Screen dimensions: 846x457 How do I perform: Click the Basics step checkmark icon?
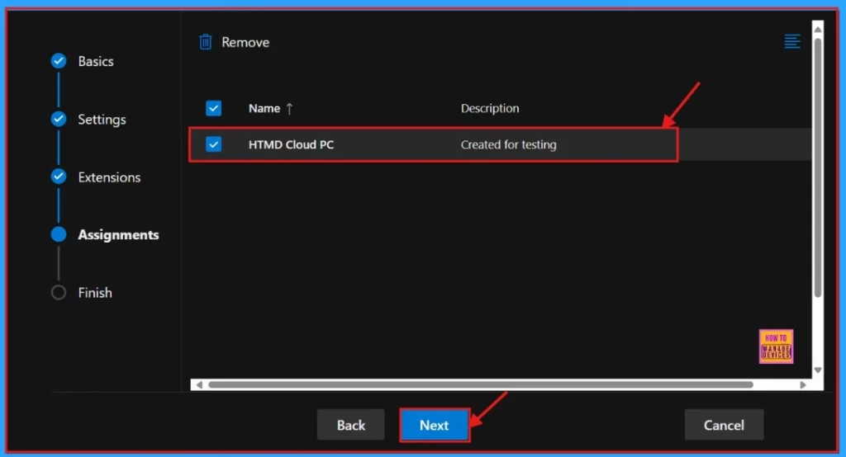59,61
